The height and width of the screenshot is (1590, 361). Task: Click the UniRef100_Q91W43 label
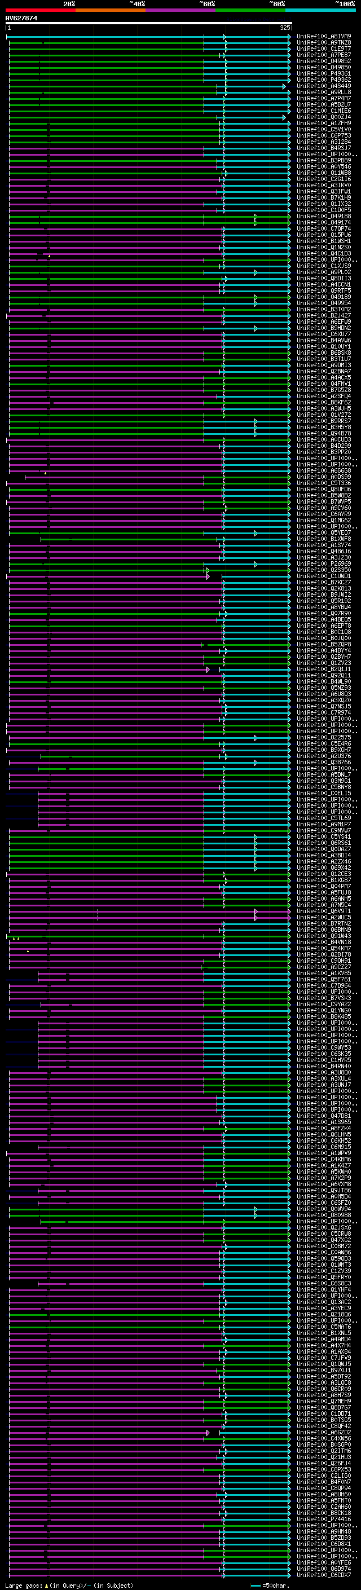pos(324,936)
